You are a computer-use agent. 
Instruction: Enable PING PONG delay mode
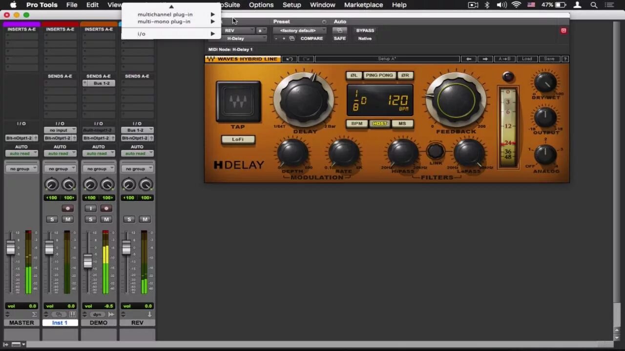[379, 75]
